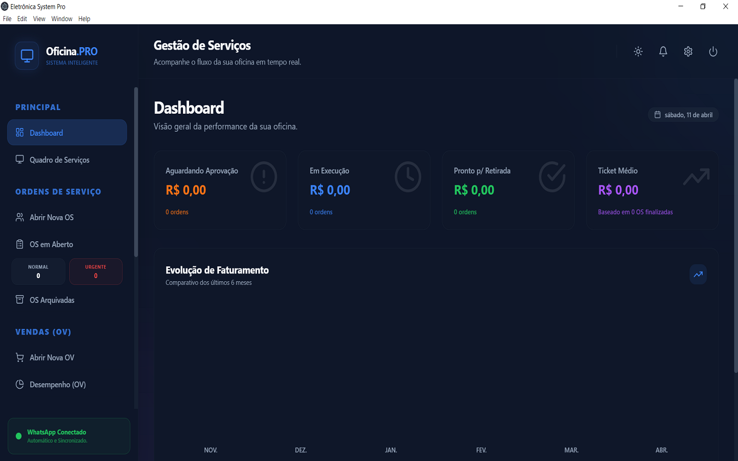The height and width of the screenshot is (461, 738).
Task: Click the calendar icon beside the date
Action: pyautogui.click(x=658, y=115)
